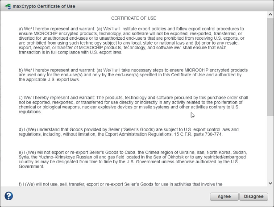Click the empty scrollbar track below the thumb
Screen dimensions: 274x207
[270, 147]
